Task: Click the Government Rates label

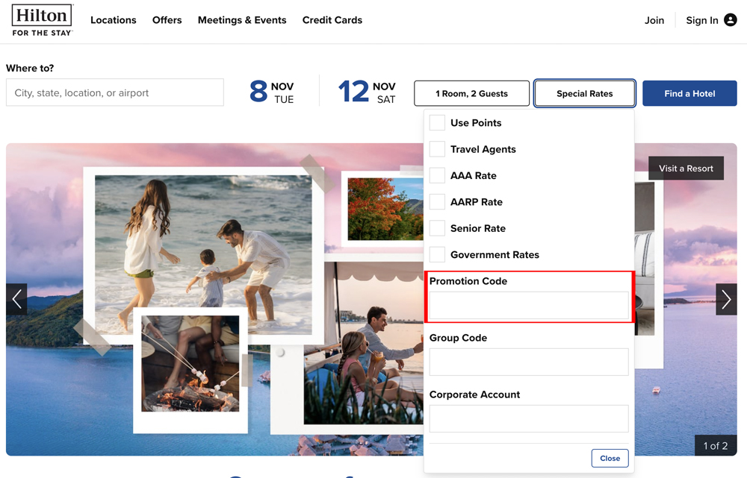Action: pos(495,254)
